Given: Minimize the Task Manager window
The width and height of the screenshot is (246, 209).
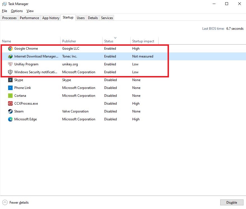Looking at the screenshot, I should [214, 4].
